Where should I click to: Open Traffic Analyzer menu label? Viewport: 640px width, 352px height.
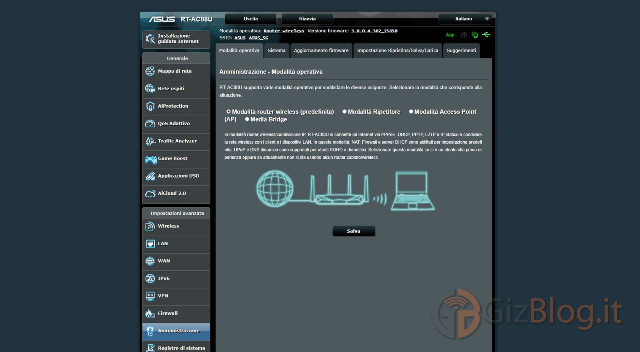177,141
